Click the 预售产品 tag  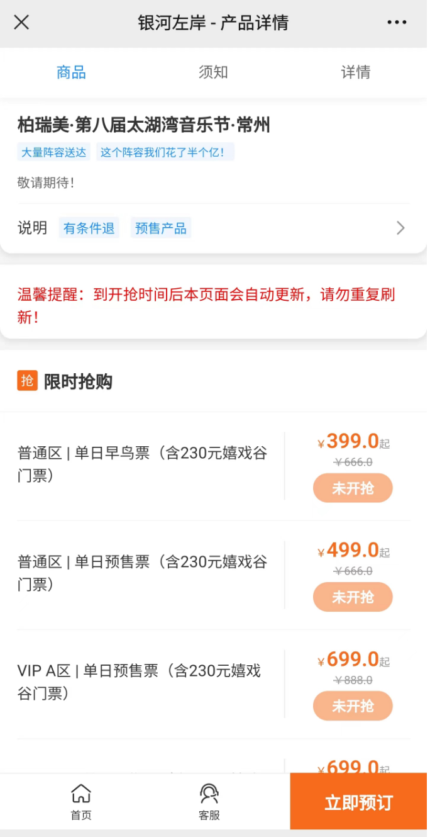point(161,228)
